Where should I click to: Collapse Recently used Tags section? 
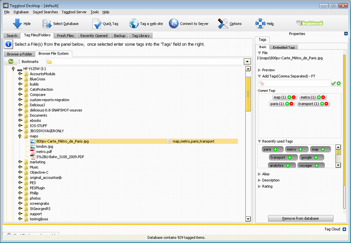(259, 141)
